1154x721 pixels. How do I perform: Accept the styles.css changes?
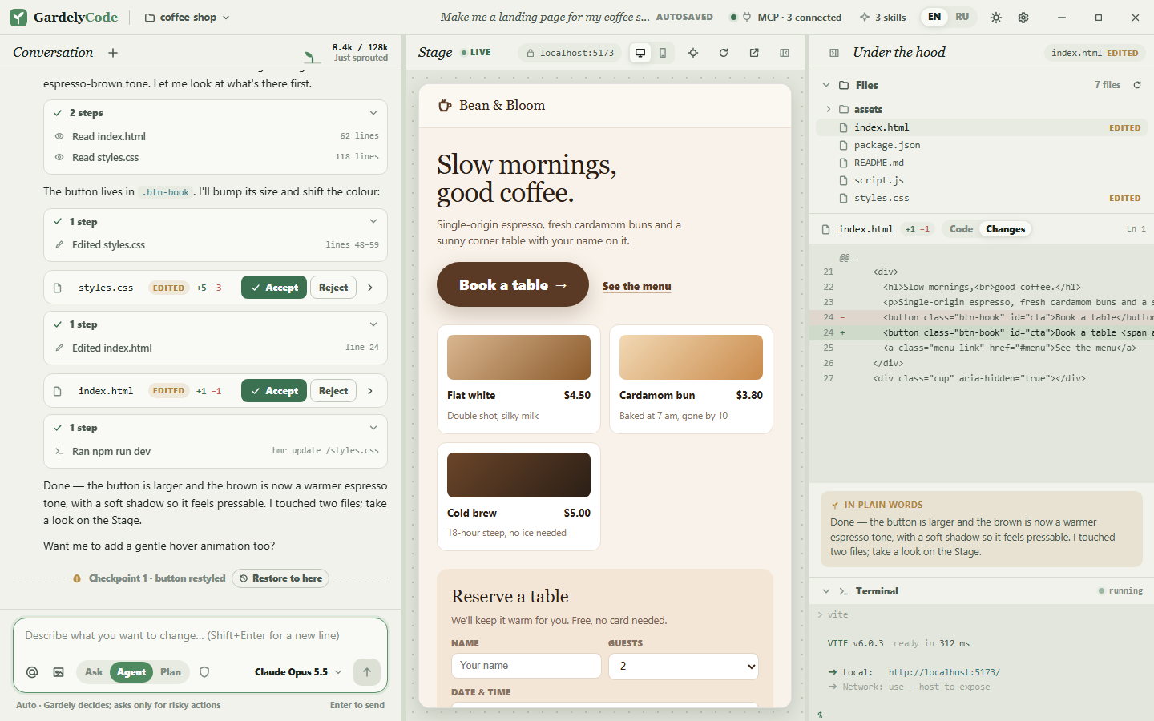274,288
